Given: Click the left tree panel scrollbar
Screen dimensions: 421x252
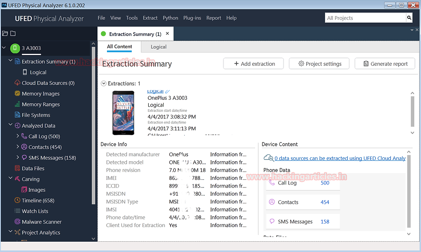Looking at the screenshot, I should pyautogui.click(x=94, y=126).
